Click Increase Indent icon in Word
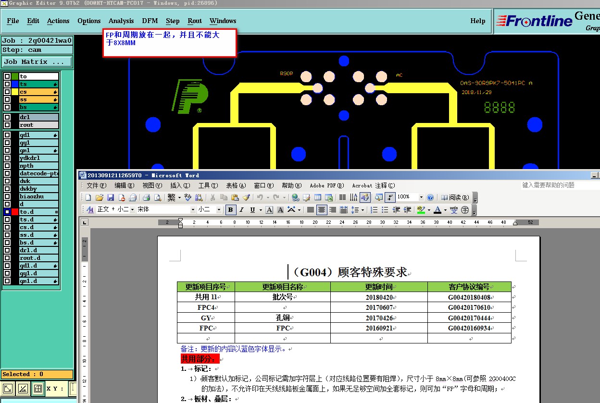 (x=407, y=210)
